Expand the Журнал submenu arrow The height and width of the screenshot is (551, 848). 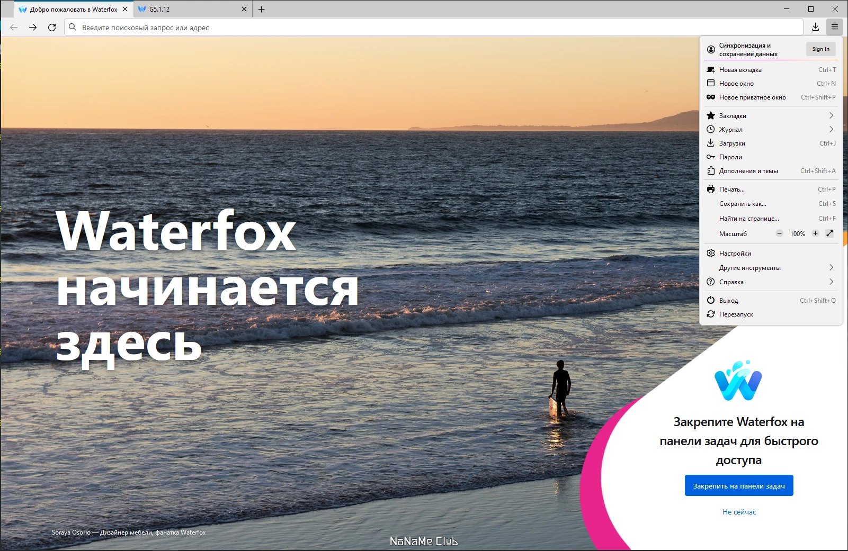[831, 129]
